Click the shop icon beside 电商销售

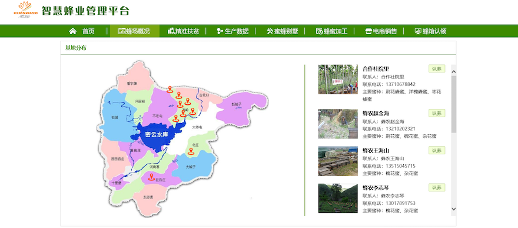[368, 31]
